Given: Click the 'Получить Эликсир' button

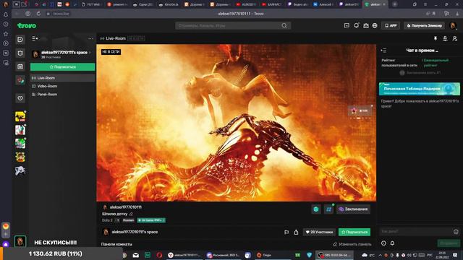Looking at the screenshot, I should [425, 26].
